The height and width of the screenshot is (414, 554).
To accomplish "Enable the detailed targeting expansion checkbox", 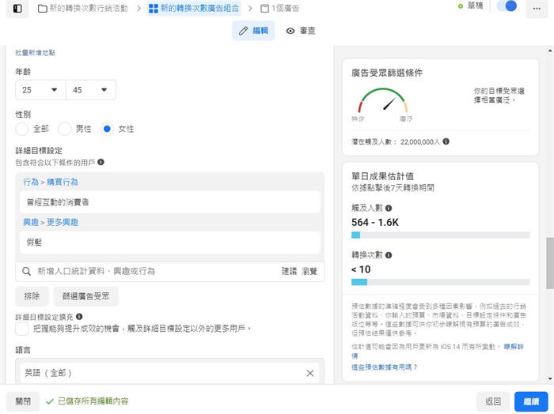I will point(23,329).
